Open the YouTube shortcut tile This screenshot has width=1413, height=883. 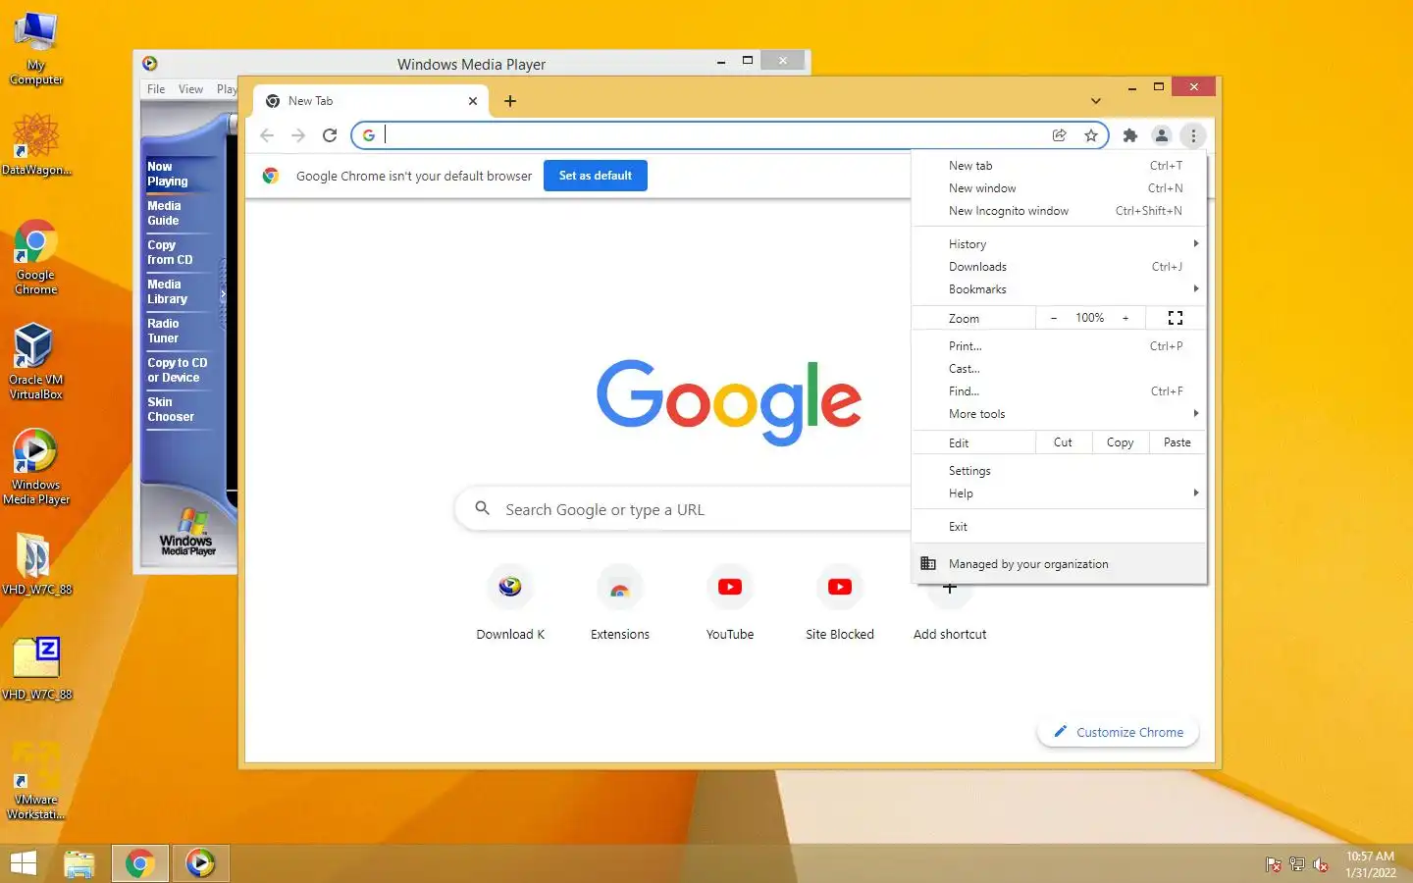pos(730,602)
